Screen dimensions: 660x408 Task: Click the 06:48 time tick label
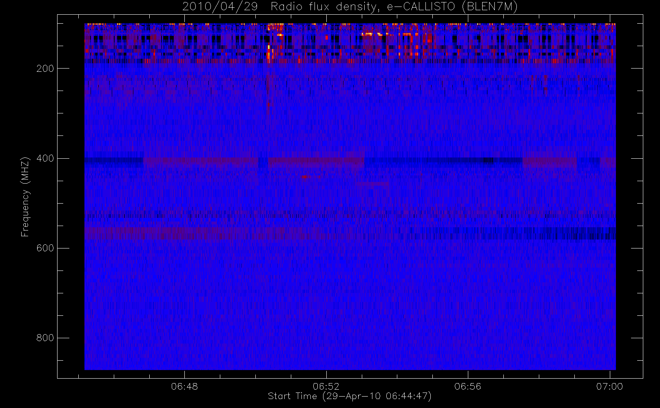184,386
